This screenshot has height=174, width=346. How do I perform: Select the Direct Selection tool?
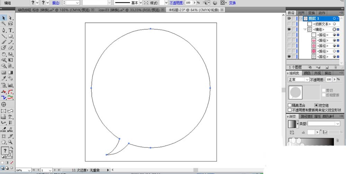[x=10, y=18]
